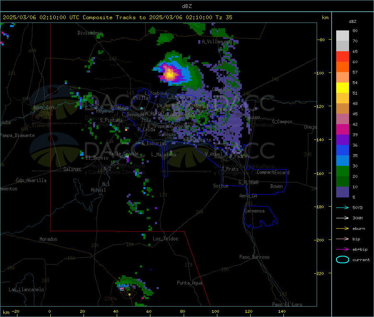Screen dimensions: 374x317
Task: Select the 'Soitue' map label
Action: 221,186
